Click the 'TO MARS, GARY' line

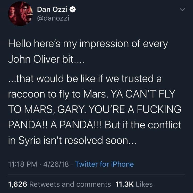95,109
